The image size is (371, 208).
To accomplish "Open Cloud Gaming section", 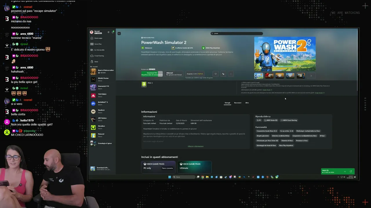I will pos(97,56).
